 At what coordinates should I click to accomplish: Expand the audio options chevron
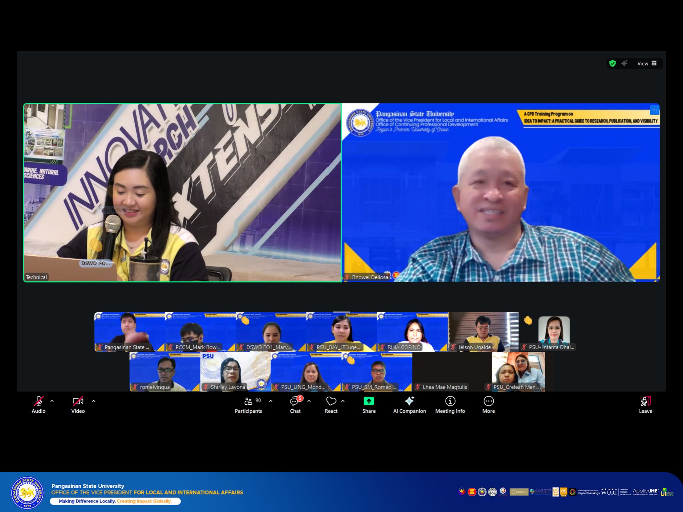pos(52,401)
